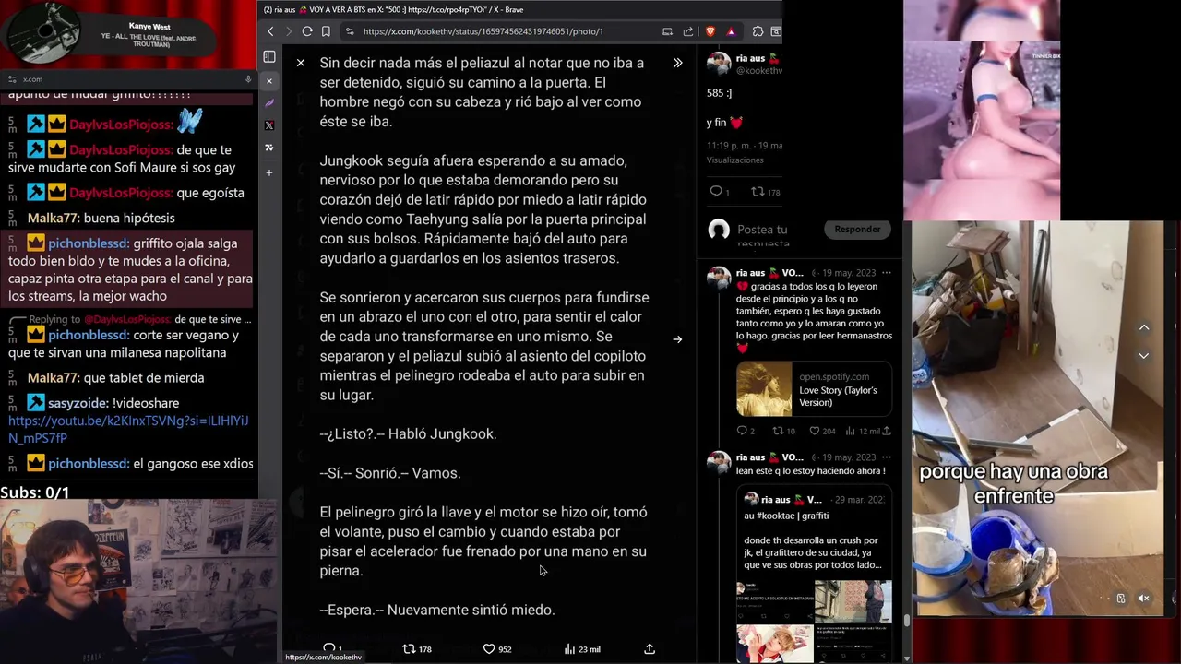This screenshot has width=1181, height=664.
Task: Open Brave Rewards triangle icon
Action: [x=731, y=31]
